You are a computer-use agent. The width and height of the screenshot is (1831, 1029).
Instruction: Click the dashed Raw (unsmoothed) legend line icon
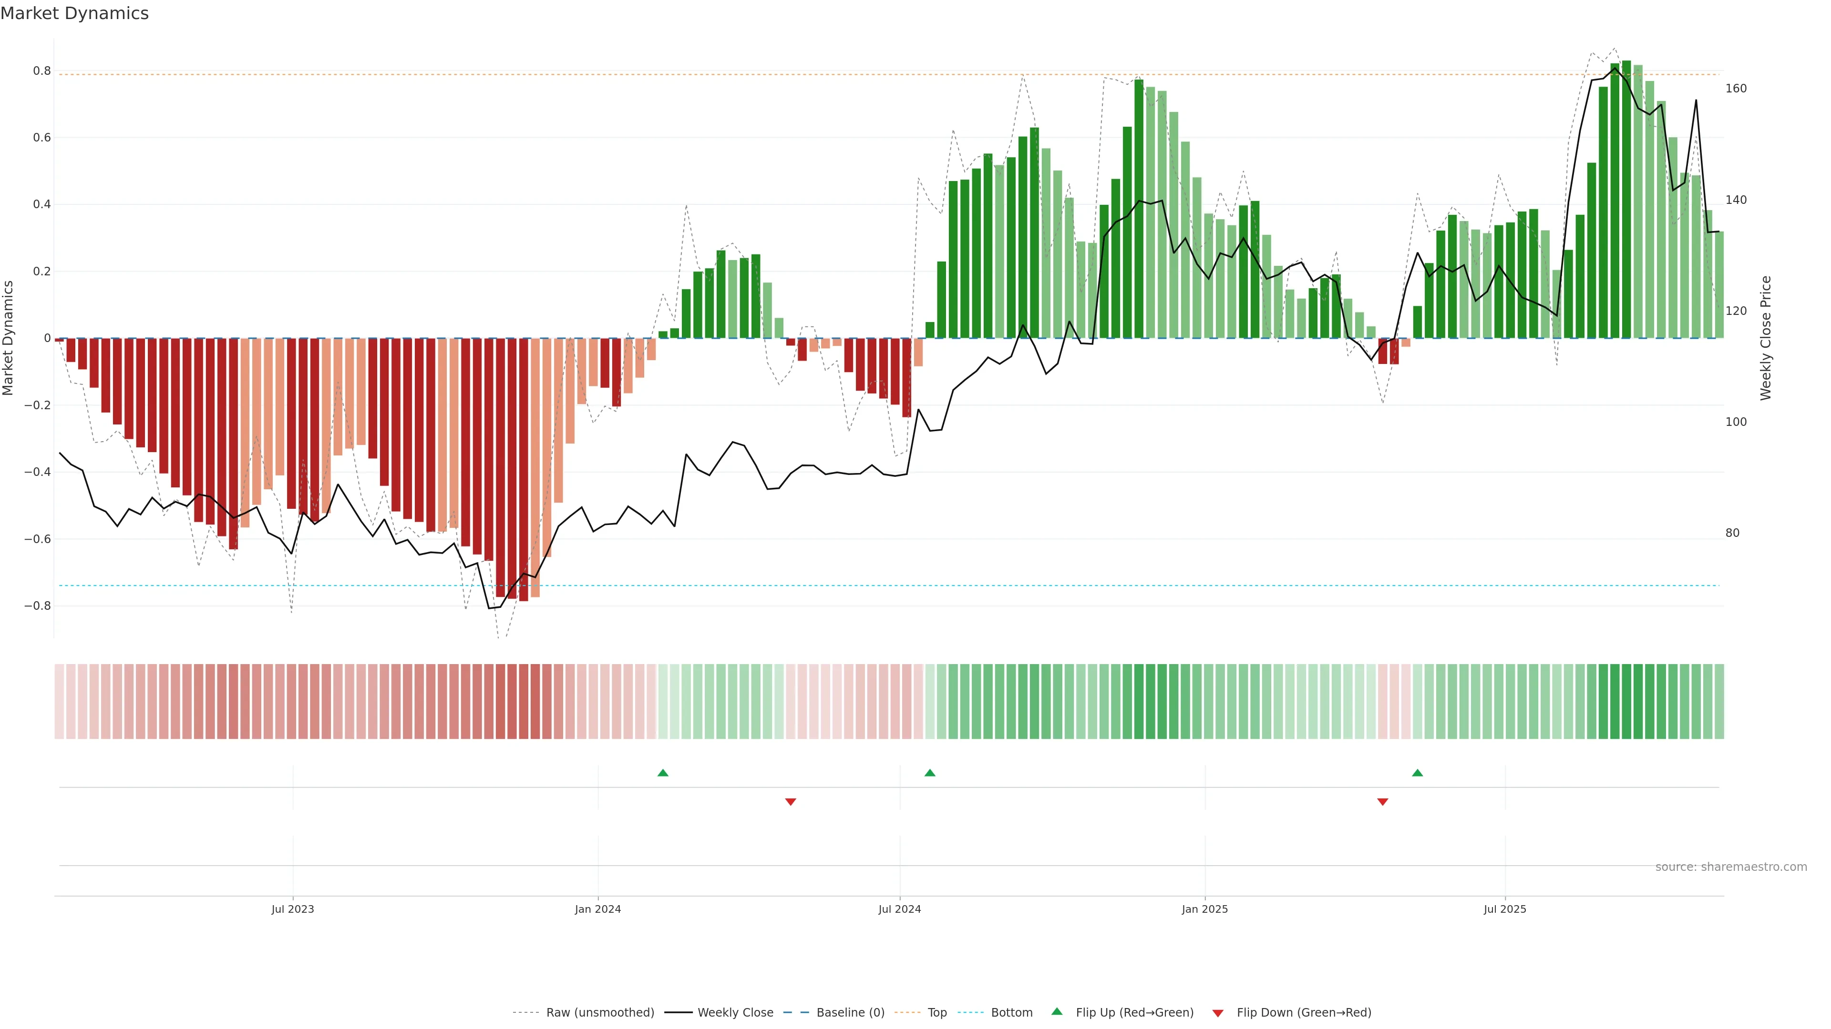click(526, 1013)
